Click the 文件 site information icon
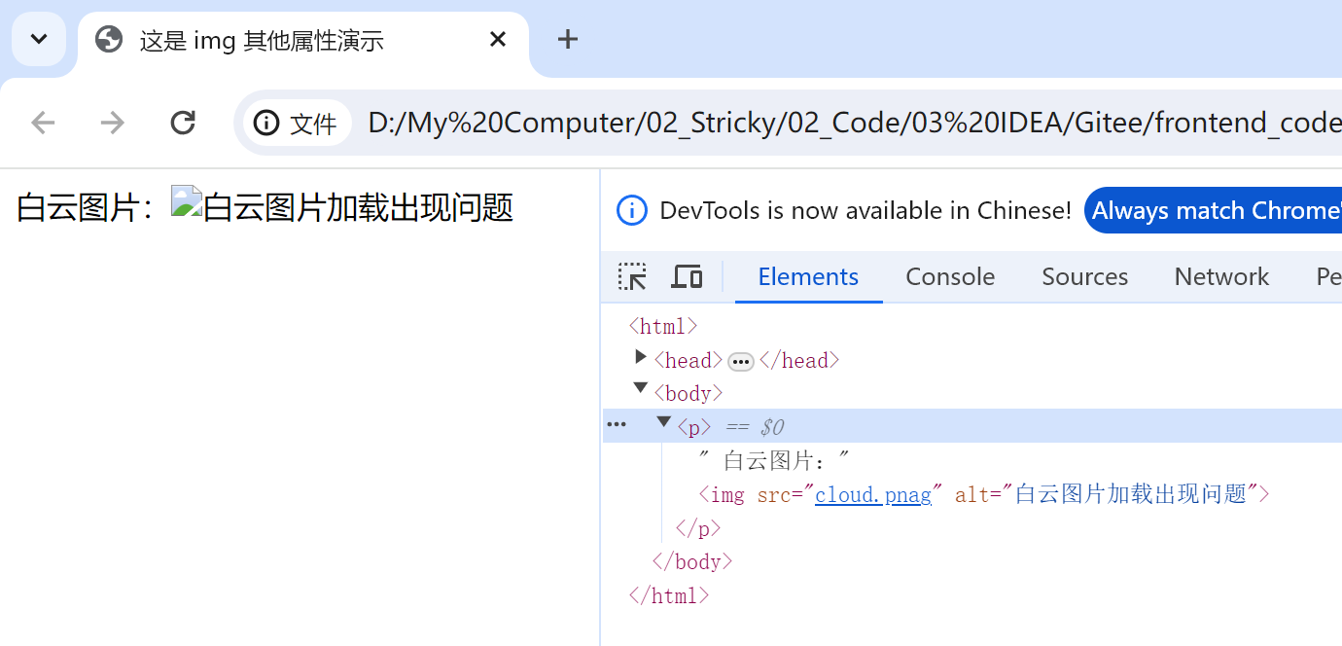1342x646 pixels. point(266,122)
